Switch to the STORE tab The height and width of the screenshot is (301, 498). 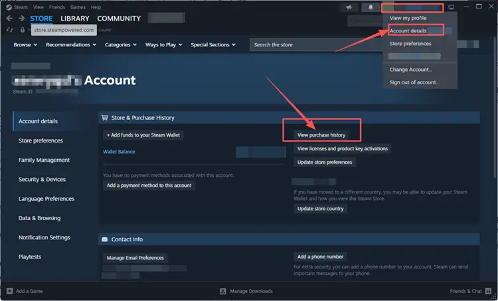(x=41, y=19)
